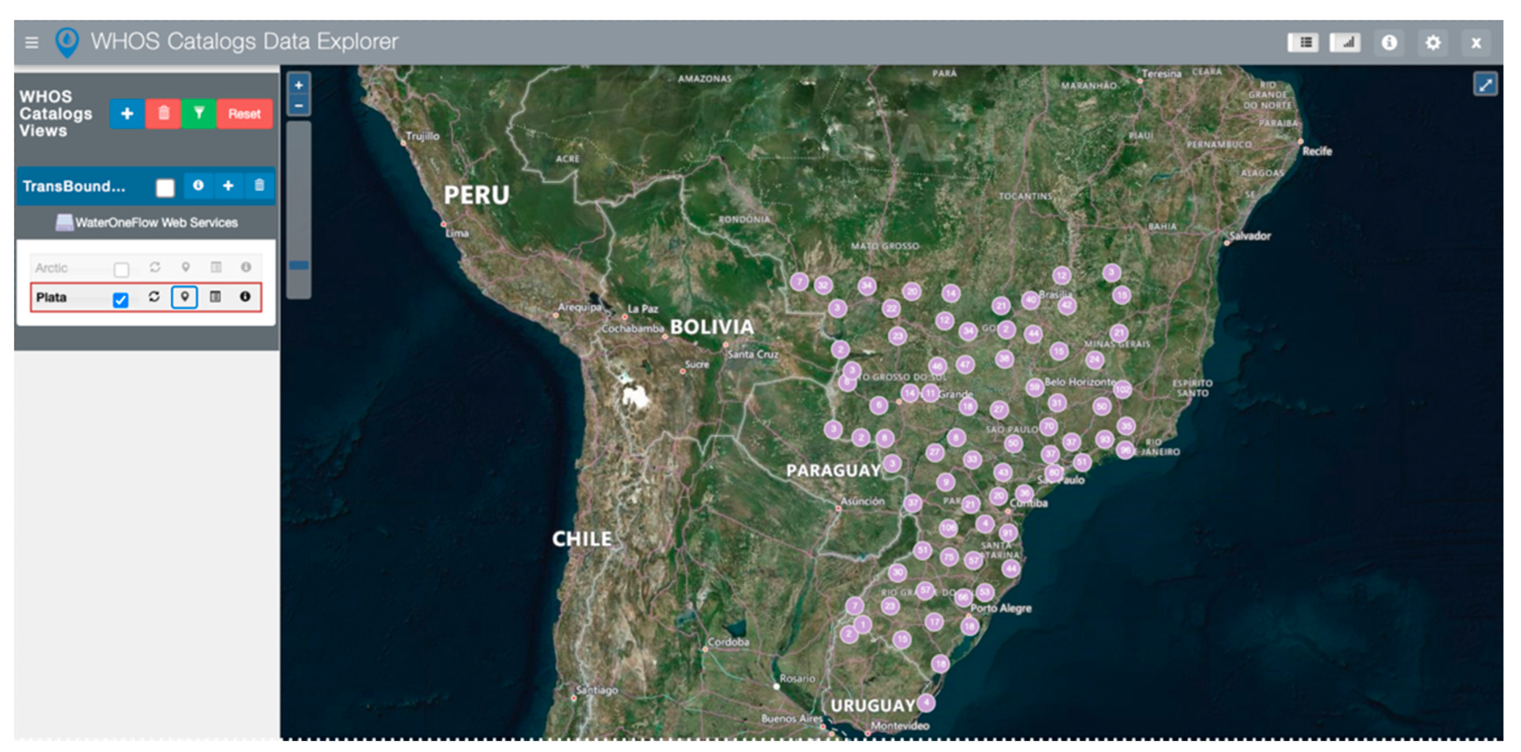Add a new view with the plus button
Viewport: 1521px width, 752px height.
point(127,113)
